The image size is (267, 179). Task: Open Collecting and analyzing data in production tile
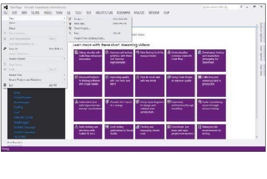211,85
